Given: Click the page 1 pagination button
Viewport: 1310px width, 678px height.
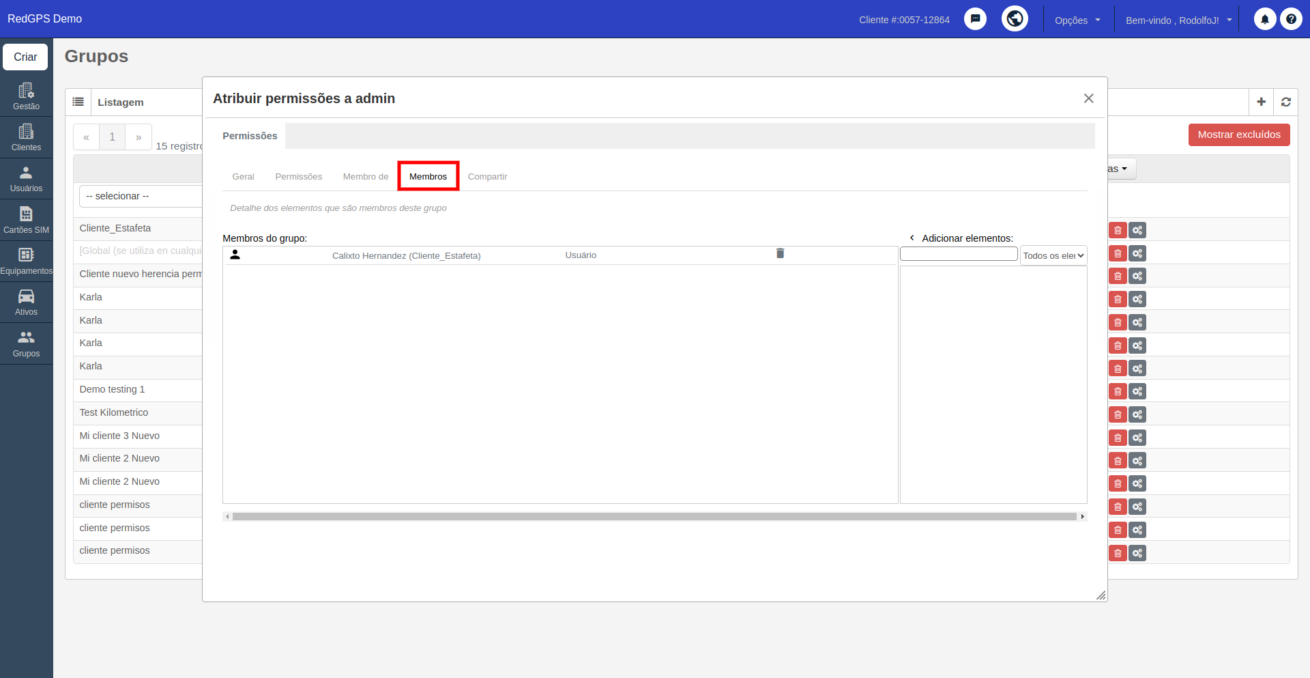Looking at the screenshot, I should [x=113, y=137].
